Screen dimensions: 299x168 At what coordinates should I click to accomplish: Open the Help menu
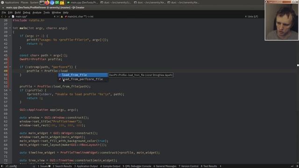pyautogui.click(x=65, y=13)
